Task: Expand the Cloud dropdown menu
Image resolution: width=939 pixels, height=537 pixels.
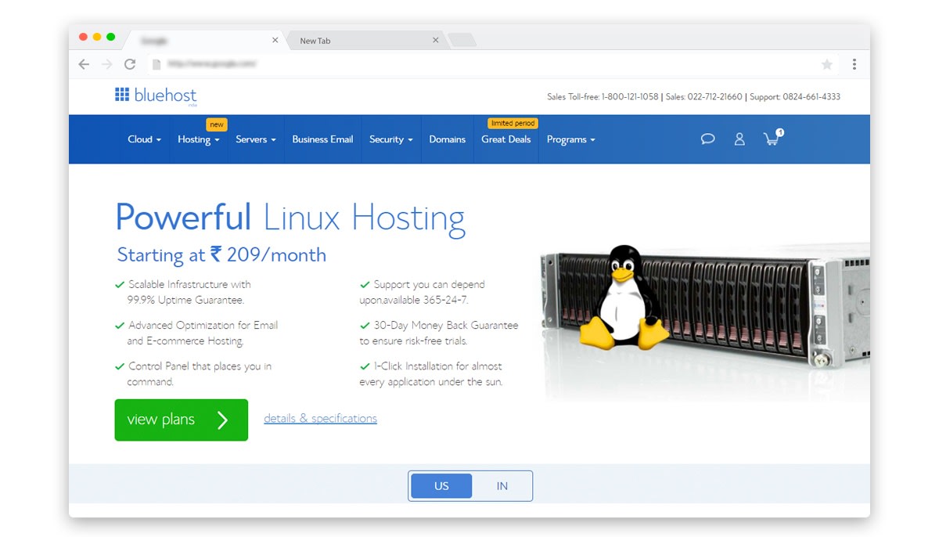Action: 144,139
